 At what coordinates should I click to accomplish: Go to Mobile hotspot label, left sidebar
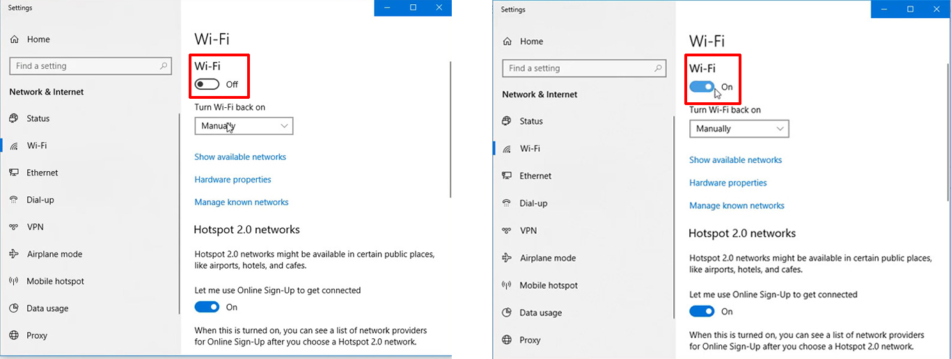pyautogui.click(x=55, y=281)
